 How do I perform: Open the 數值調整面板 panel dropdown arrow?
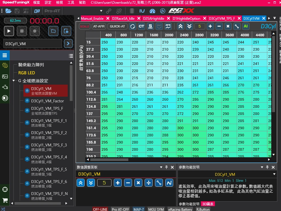(x=161, y=167)
